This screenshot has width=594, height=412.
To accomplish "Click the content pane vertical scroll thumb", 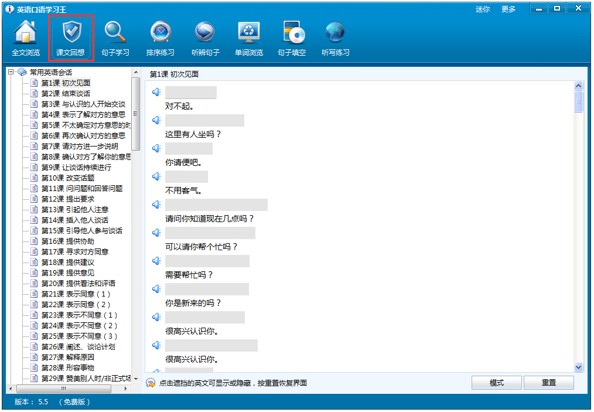I will coord(578,101).
